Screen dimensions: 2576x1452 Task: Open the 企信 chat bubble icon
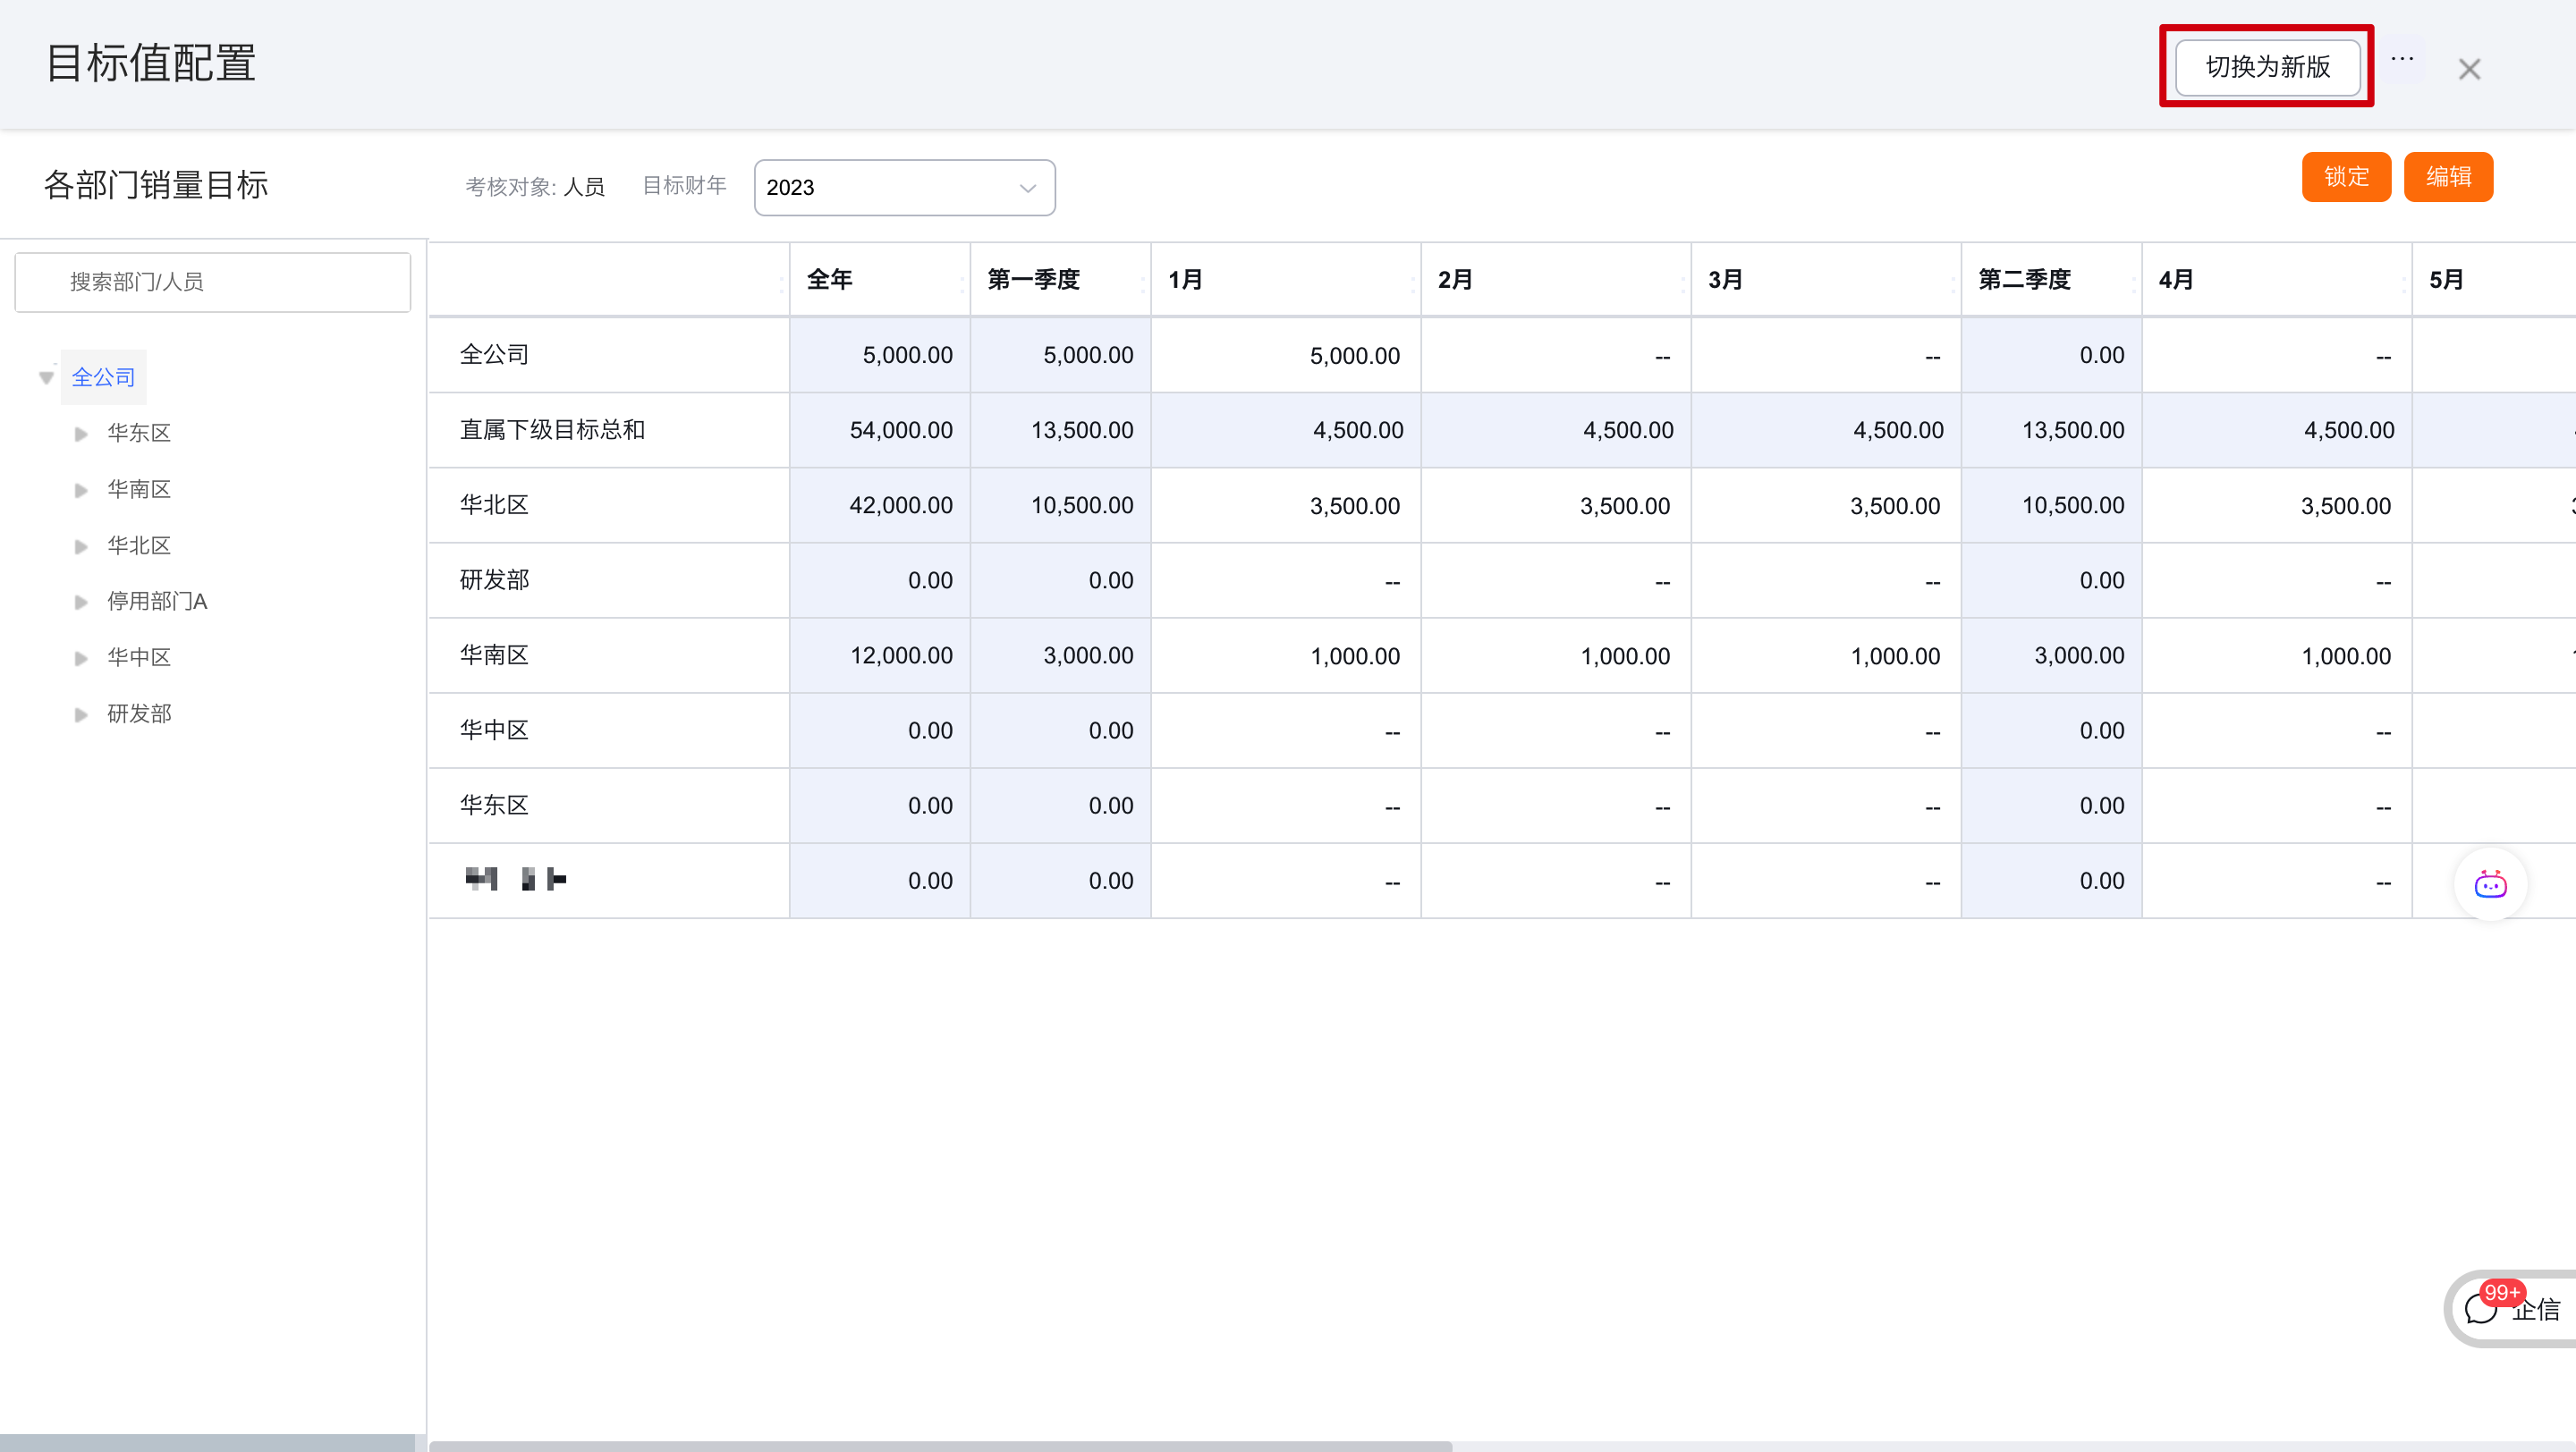pyautogui.click(x=2481, y=1308)
